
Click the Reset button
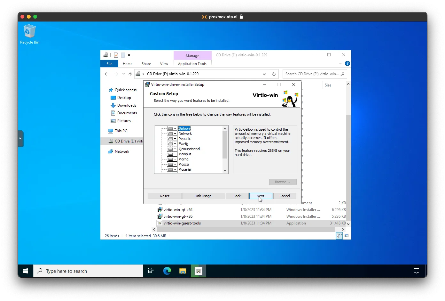coord(165,196)
